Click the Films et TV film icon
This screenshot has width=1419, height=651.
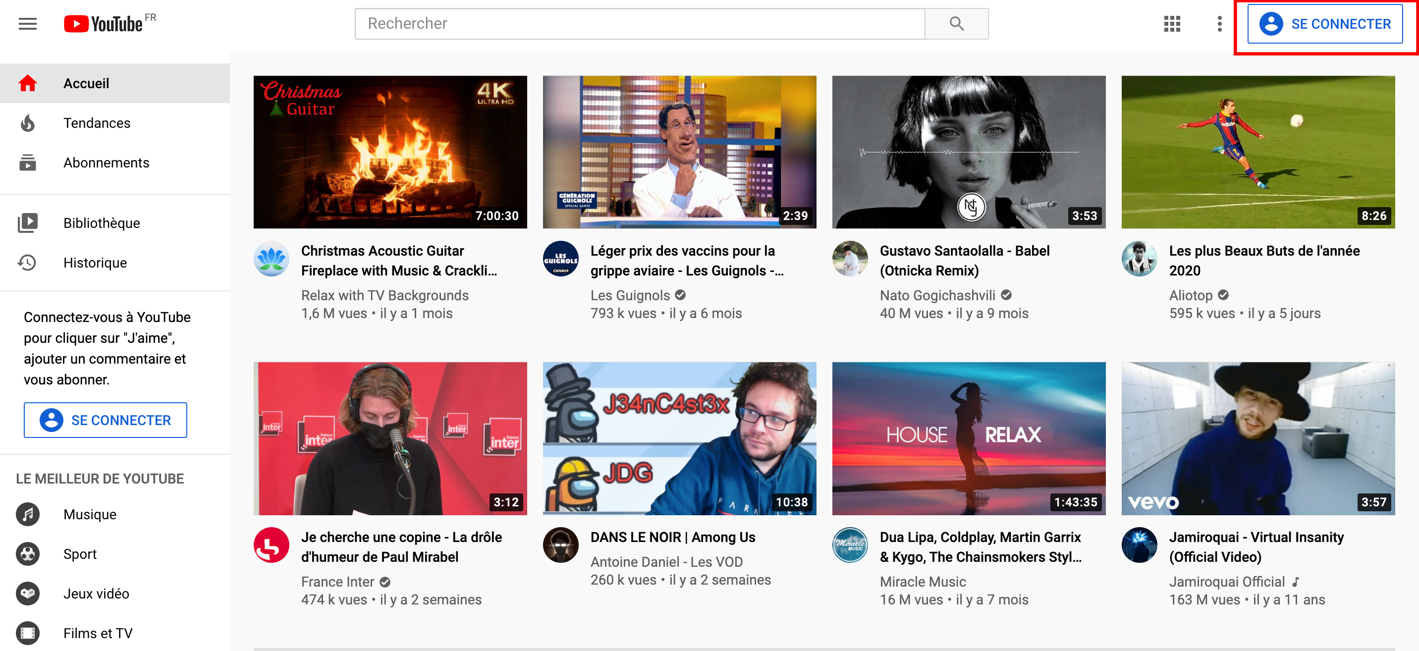click(28, 633)
